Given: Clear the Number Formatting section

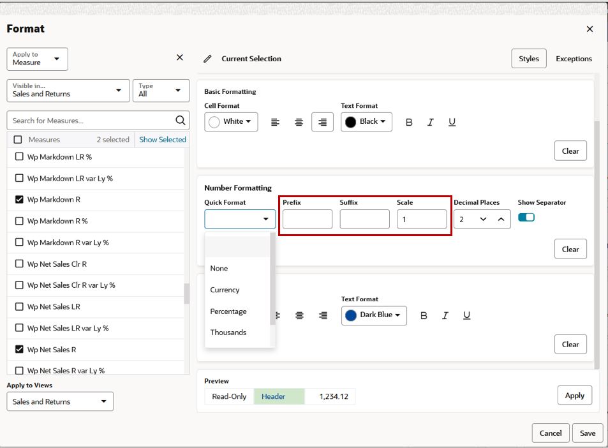Looking at the screenshot, I should pyautogui.click(x=570, y=249).
